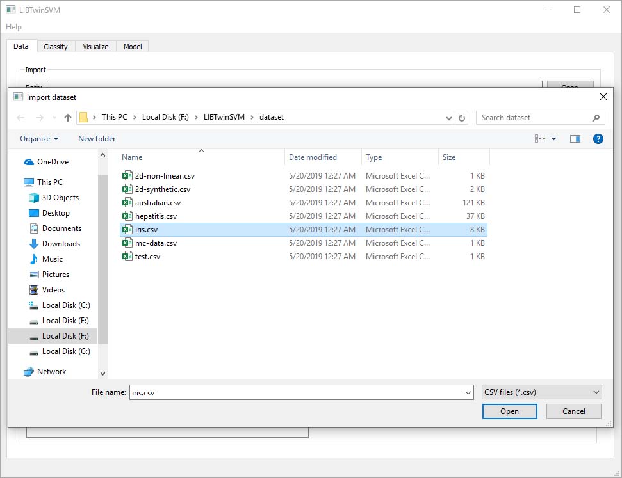622x478 pixels.
Task: Click the Excel icon of hepatitis.csv
Action: point(127,216)
